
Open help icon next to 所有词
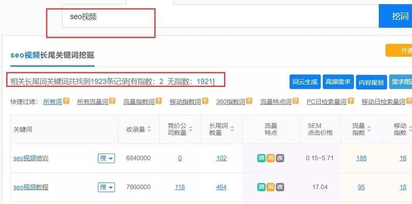coord(66,101)
